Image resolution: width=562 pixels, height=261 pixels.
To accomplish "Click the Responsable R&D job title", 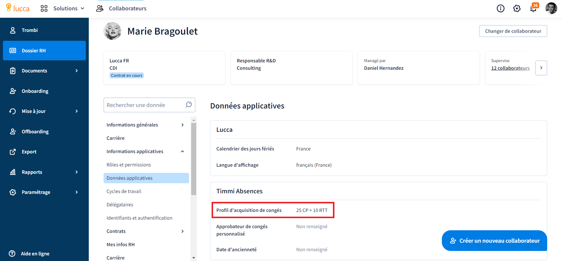I will [256, 61].
